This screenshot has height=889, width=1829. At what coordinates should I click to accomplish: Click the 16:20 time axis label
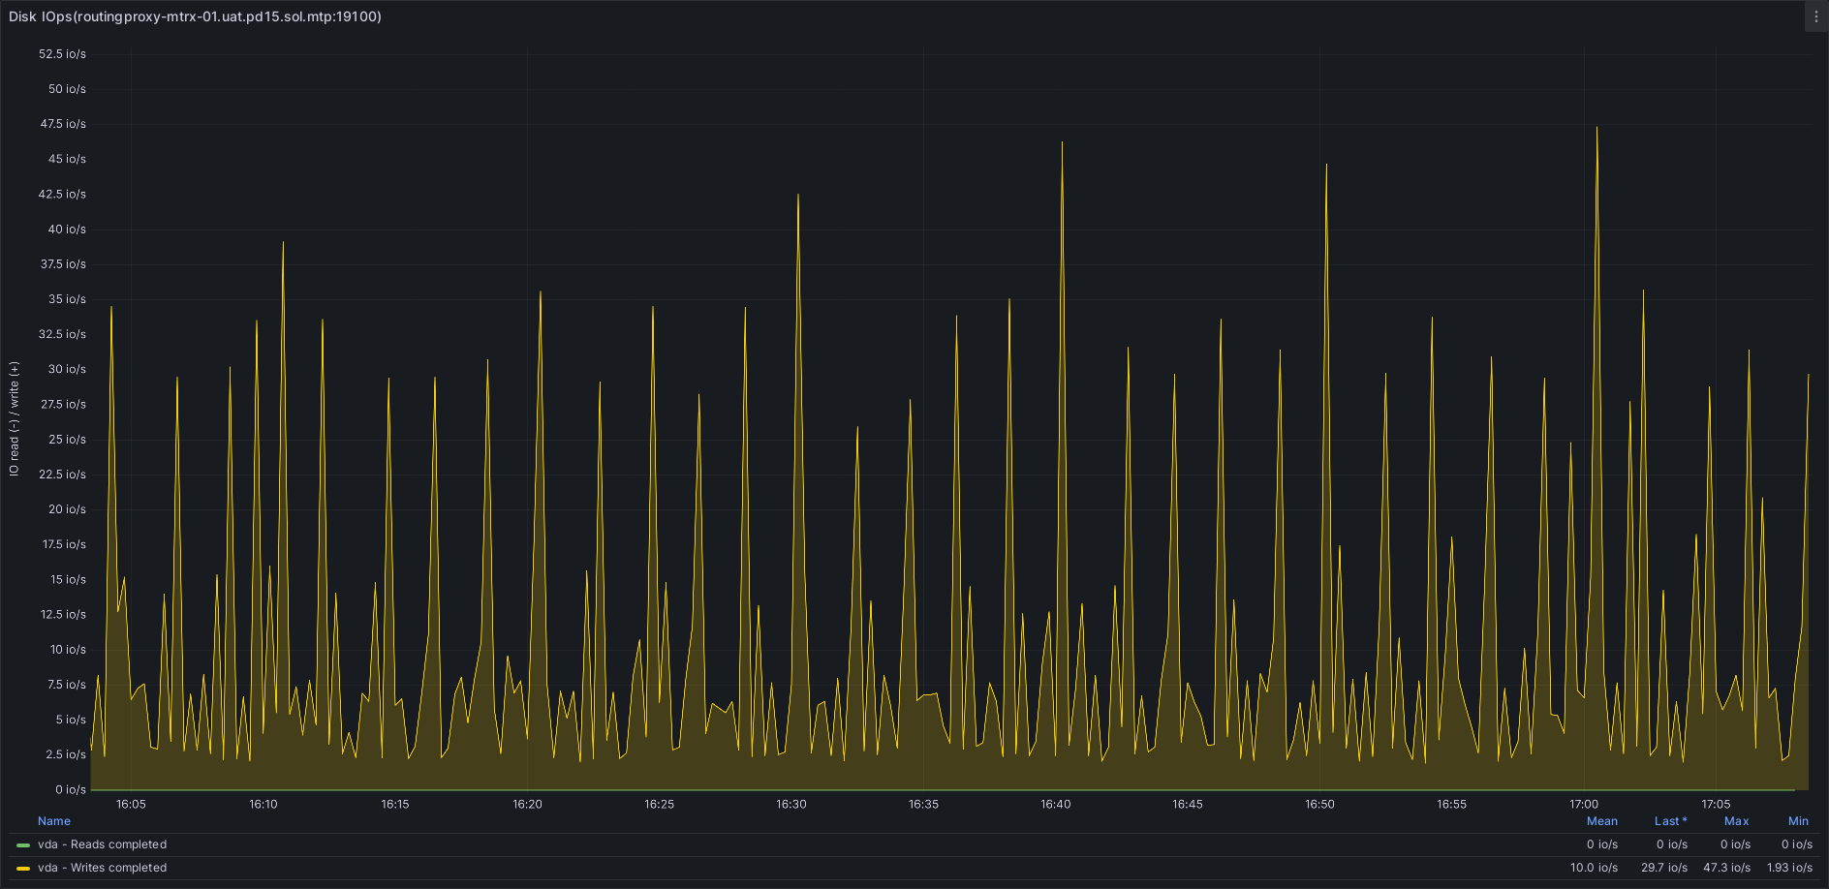tap(527, 805)
